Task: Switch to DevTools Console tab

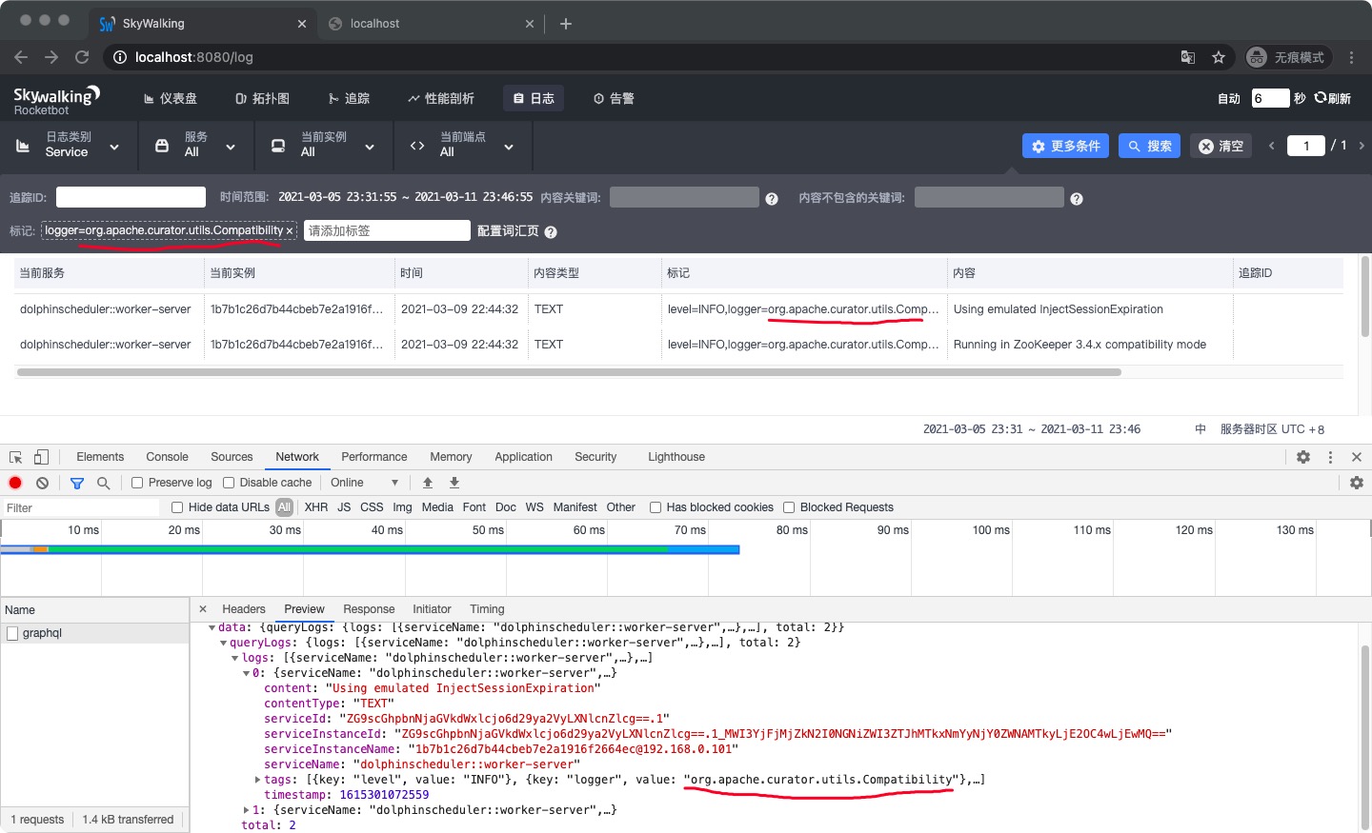Action: [x=168, y=457]
